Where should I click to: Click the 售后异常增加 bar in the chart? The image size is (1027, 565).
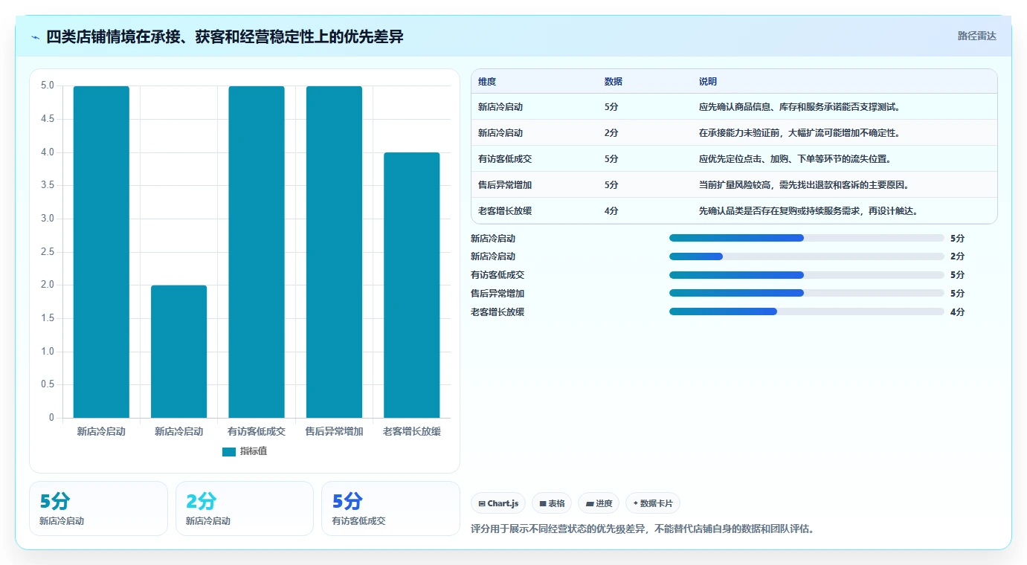tap(334, 252)
